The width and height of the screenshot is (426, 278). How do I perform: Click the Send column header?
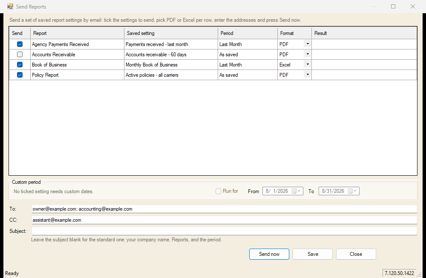click(x=20, y=33)
